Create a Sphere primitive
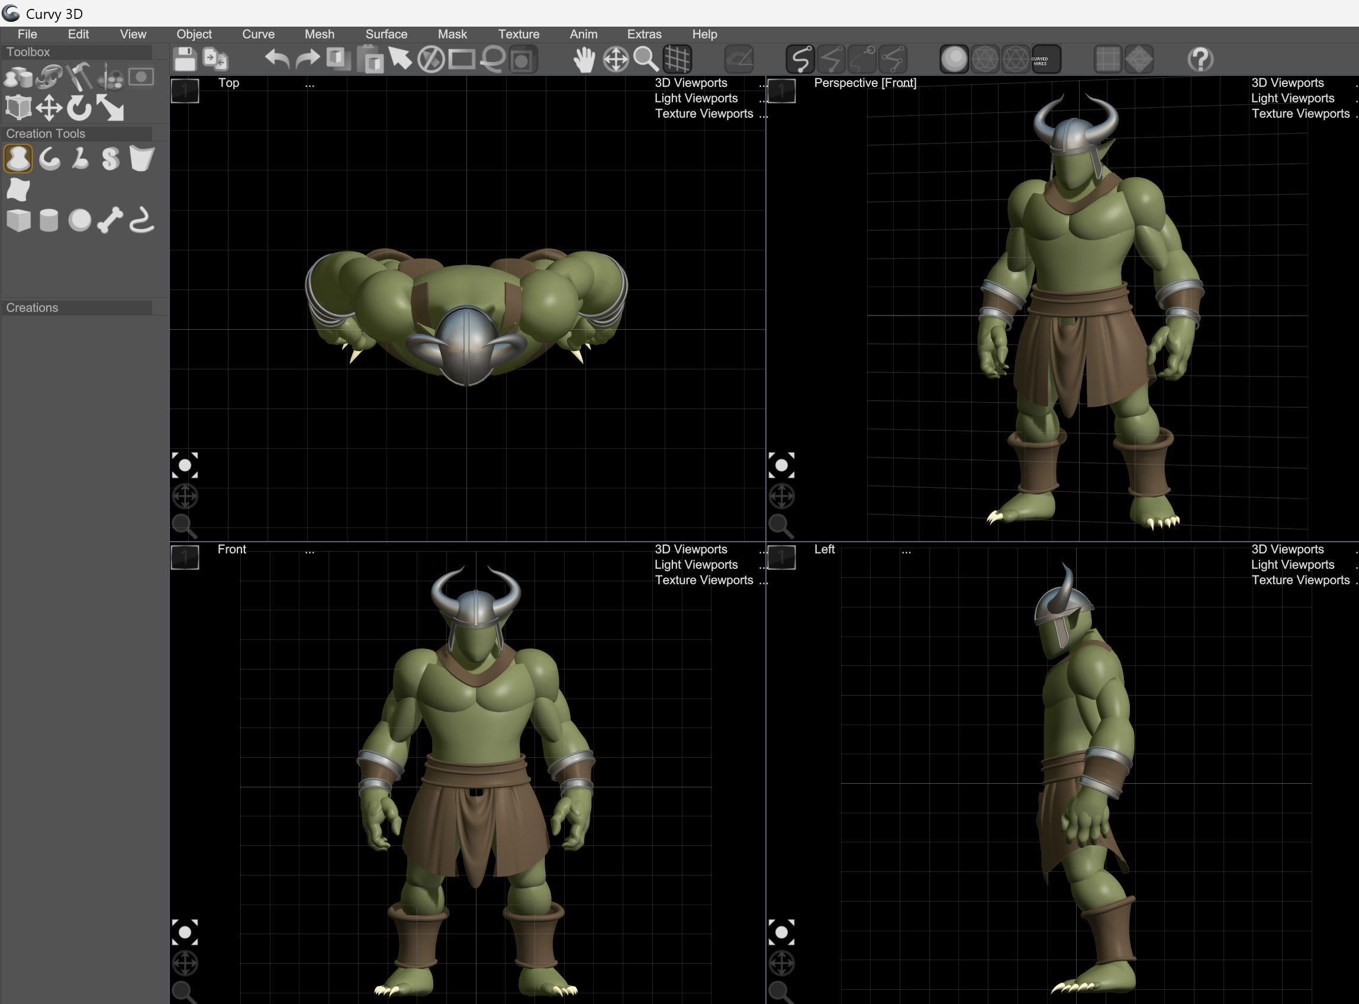Screen dimensions: 1359x1004 click(79, 220)
